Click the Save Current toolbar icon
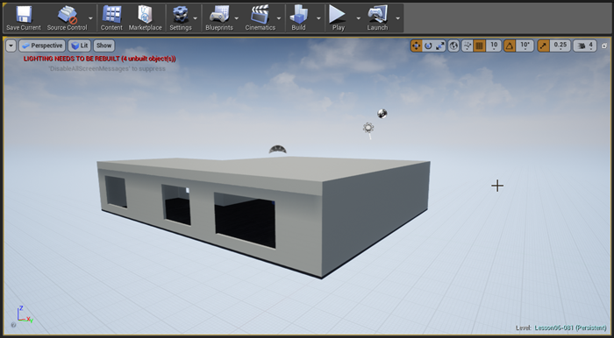Screen dimensions: 614x338 [x=23, y=18]
